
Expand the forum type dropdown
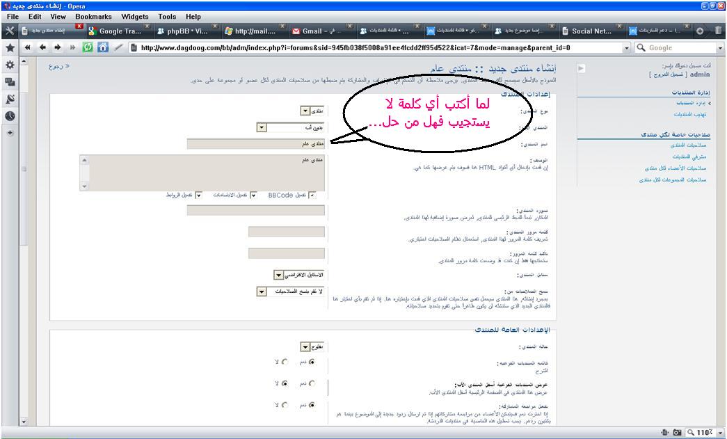coord(305,111)
